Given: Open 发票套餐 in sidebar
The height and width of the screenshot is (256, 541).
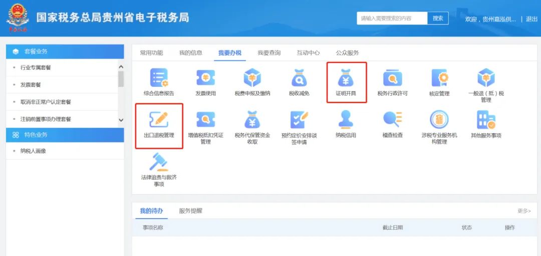Looking at the screenshot, I should coord(31,85).
